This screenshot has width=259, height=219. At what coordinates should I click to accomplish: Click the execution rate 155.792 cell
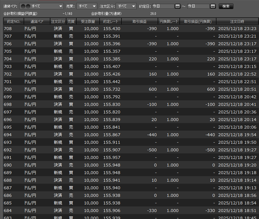pyautogui.click(x=112, y=97)
